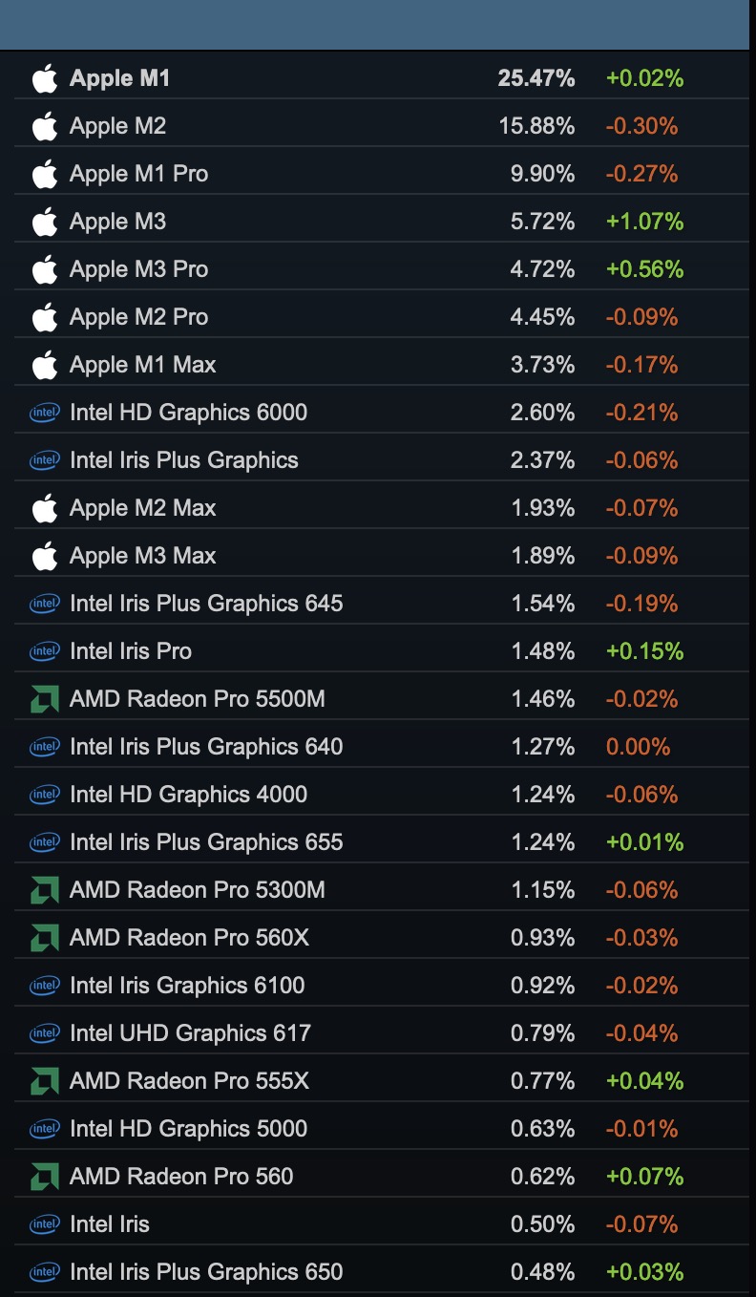Click the Intel logo beside Intel HD Graphics 6000

45,413
